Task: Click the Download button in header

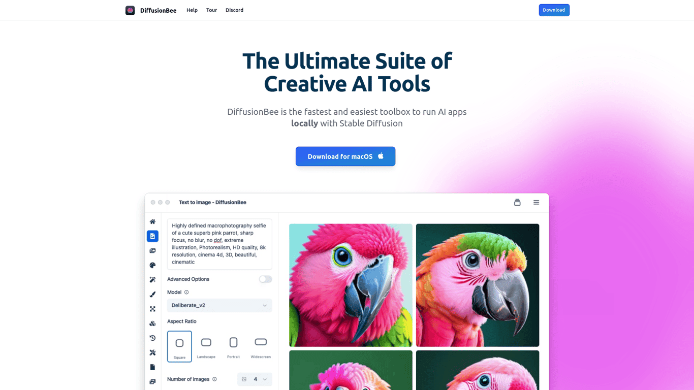Action: [x=554, y=10]
